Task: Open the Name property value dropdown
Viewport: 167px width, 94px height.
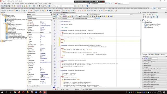Action: point(50,32)
